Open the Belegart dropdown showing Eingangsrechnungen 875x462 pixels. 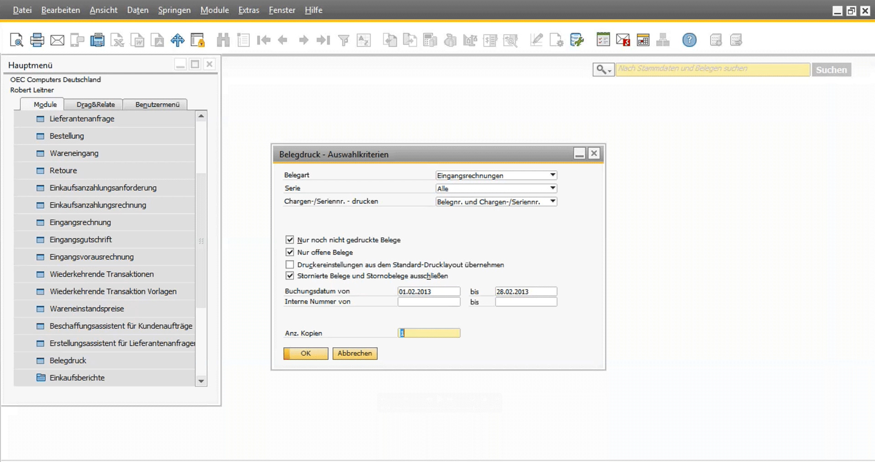[x=496, y=175]
